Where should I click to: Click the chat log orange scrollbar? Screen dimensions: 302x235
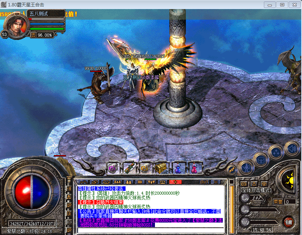point(232,209)
